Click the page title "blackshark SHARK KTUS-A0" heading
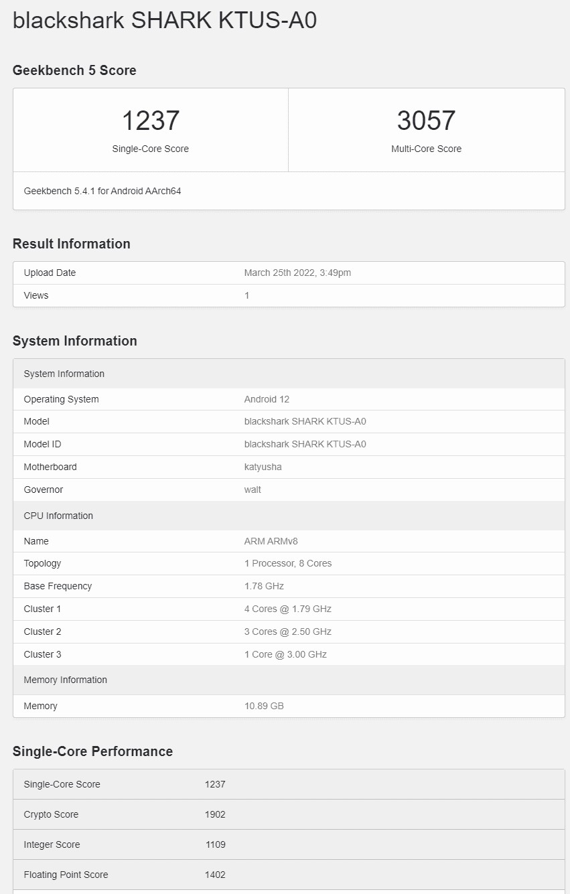 click(x=165, y=20)
